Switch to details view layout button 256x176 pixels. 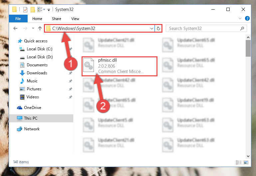(x=239, y=162)
